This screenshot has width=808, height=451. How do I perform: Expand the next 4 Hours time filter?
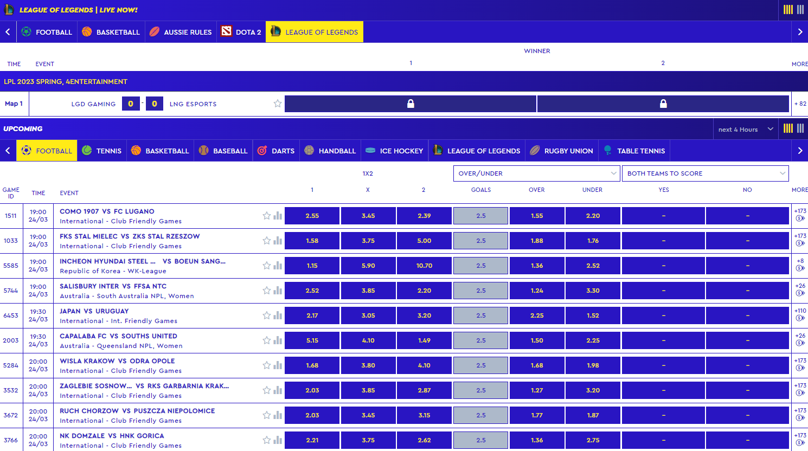click(746, 129)
